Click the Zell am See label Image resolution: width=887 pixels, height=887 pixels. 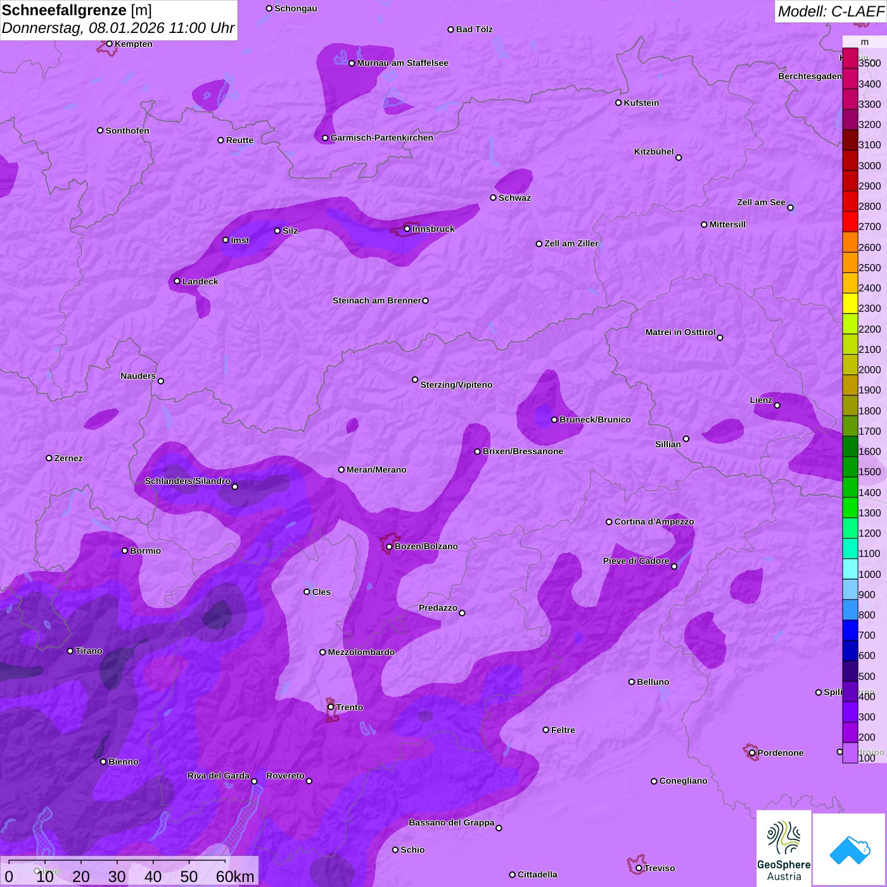pyautogui.click(x=761, y=202)
